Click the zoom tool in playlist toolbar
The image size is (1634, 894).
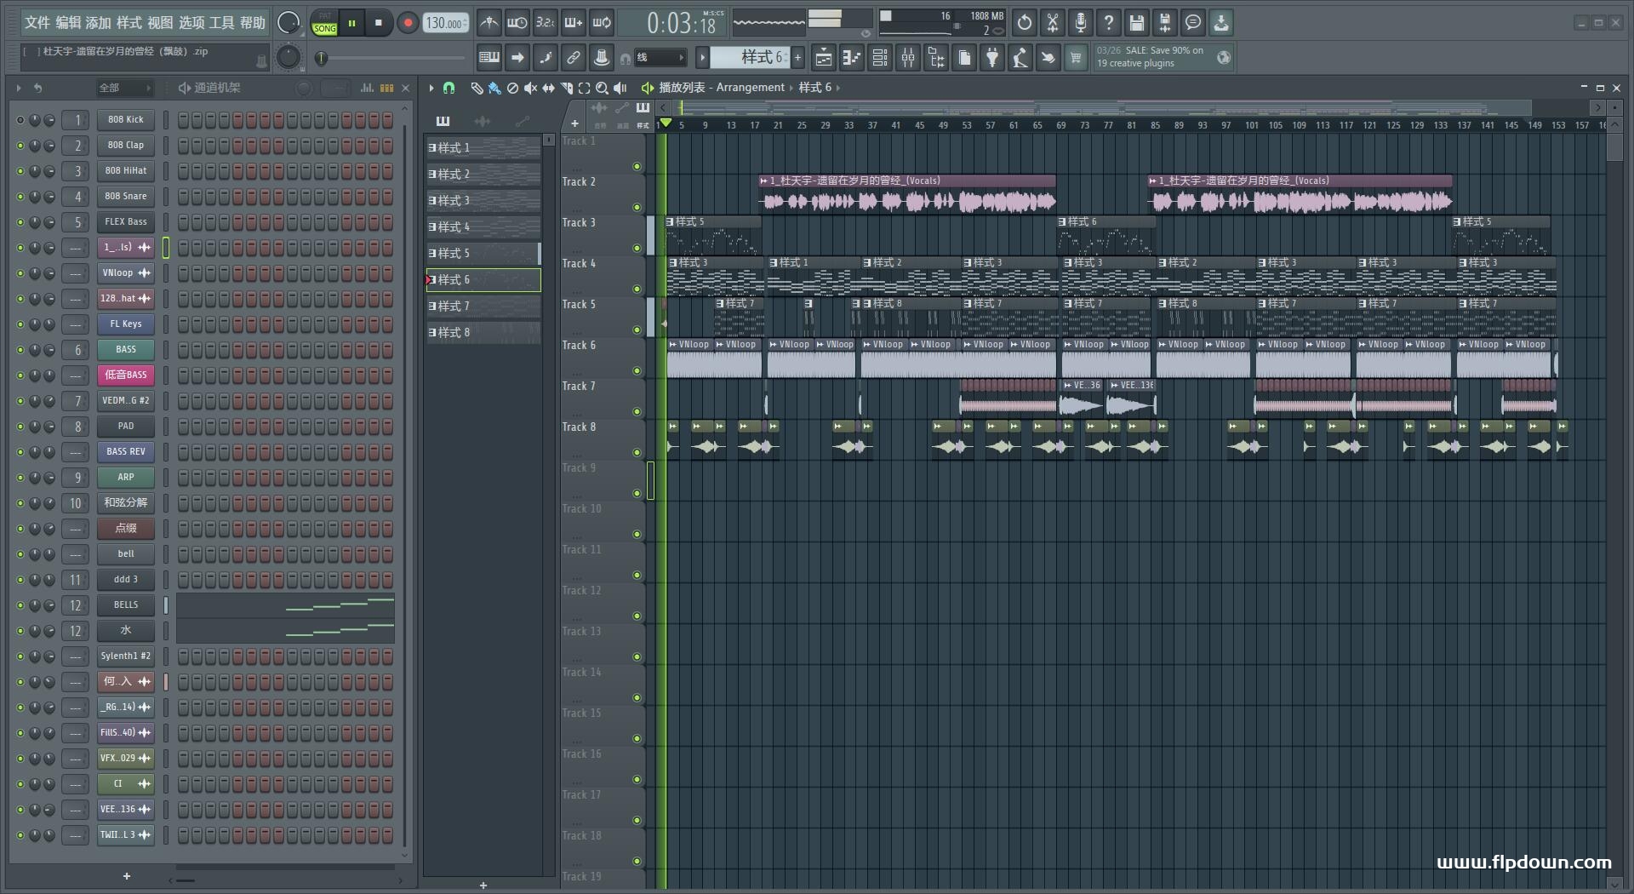(x=602, y=88)
